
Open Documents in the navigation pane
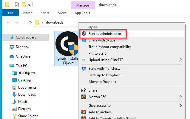pos(27,87)
